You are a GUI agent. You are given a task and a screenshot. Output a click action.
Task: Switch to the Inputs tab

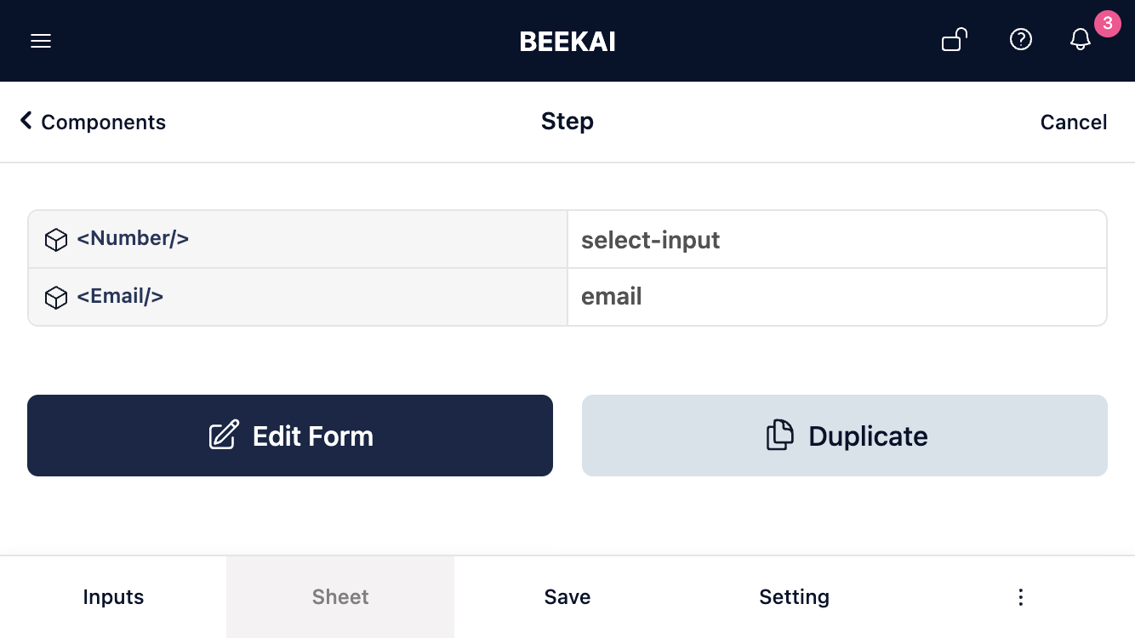coord(113,597)
